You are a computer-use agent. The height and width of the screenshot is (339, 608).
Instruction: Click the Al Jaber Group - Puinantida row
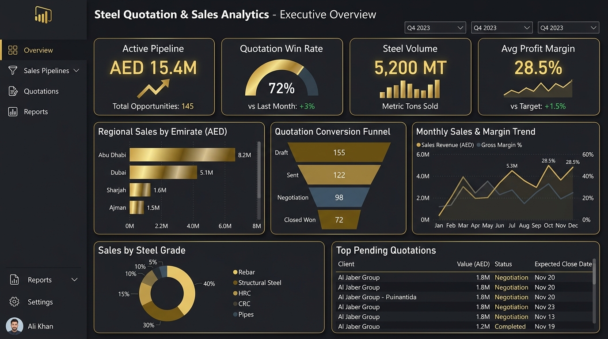click(464, 297)
